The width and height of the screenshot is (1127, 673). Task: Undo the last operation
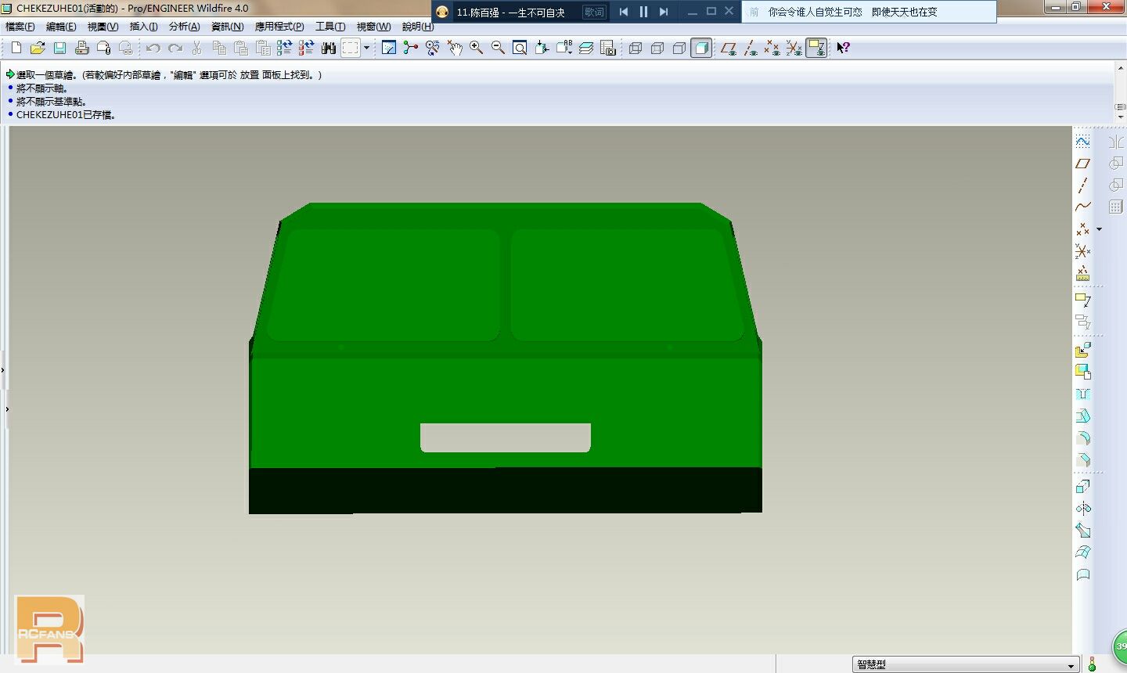pos(153,49)
